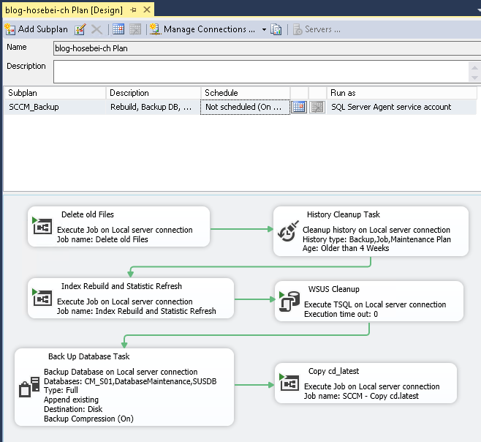481x442 pixels.
Task: Click the Reporting and Logging icon
Action: [276, 29]
